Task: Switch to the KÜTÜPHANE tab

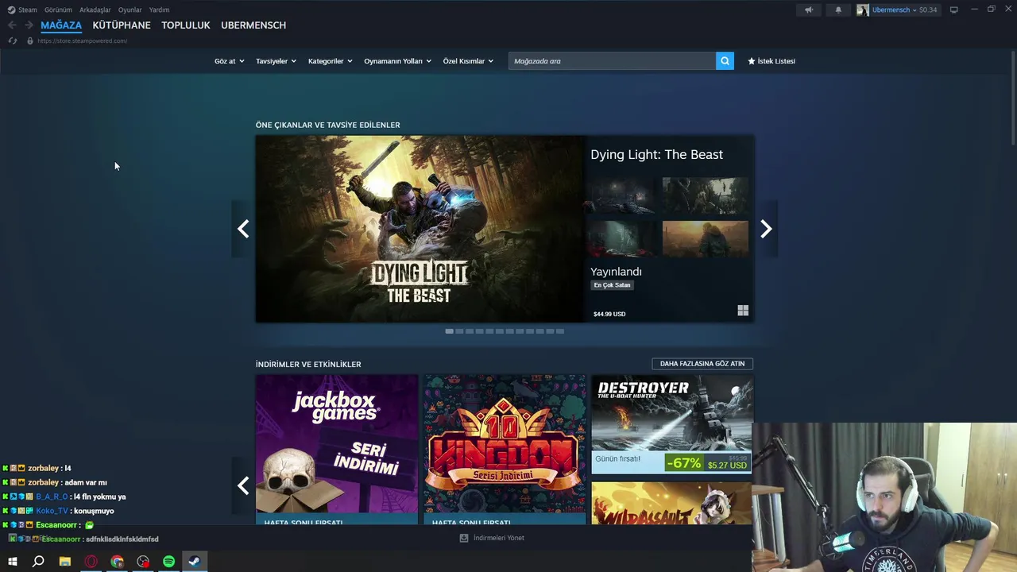Action: (122, 25)
